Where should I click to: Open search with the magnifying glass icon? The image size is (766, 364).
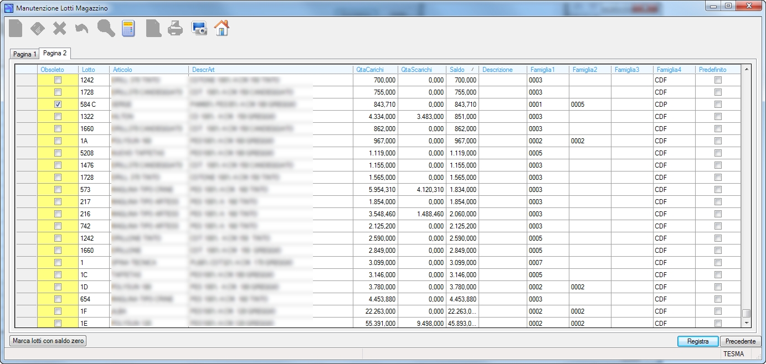pyautogui.click(x=106, y=28)
